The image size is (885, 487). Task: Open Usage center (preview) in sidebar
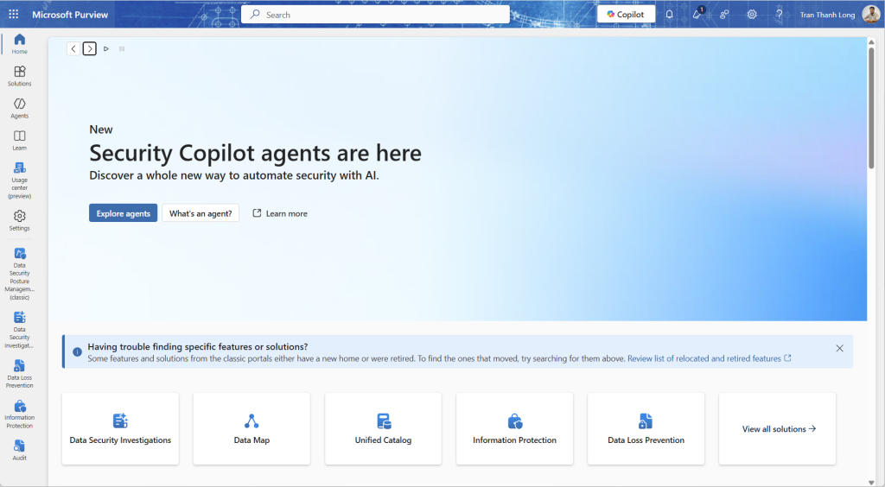click(20, 180)
